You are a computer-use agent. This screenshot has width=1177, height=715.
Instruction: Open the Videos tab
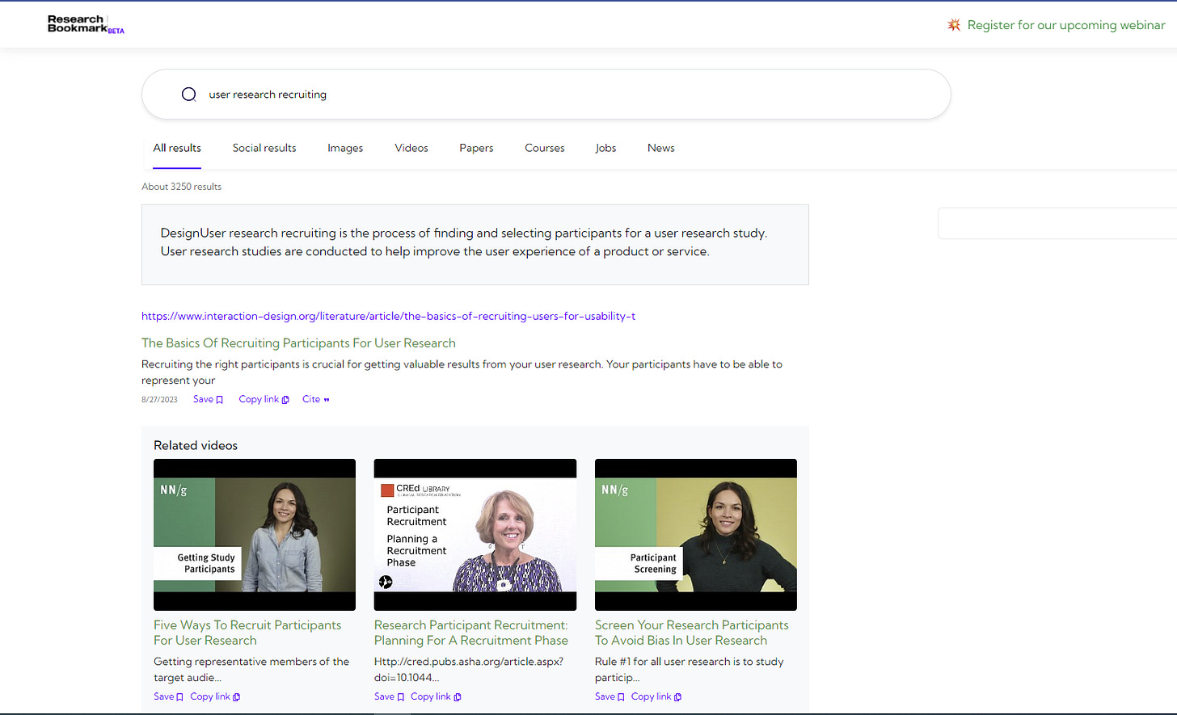(411, 148)
